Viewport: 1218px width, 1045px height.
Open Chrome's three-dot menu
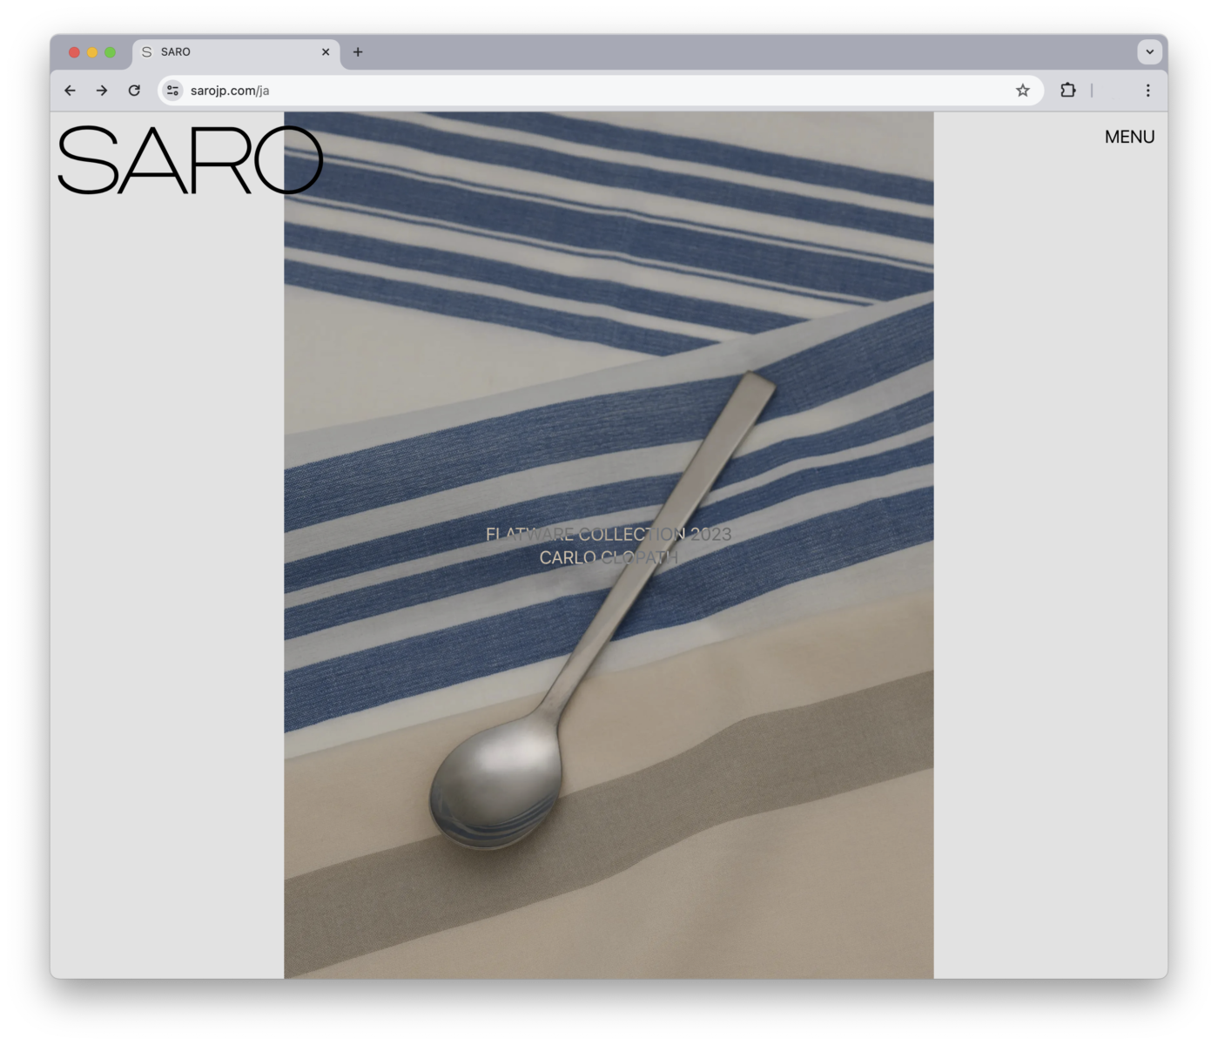click(x=1147, y=91)
